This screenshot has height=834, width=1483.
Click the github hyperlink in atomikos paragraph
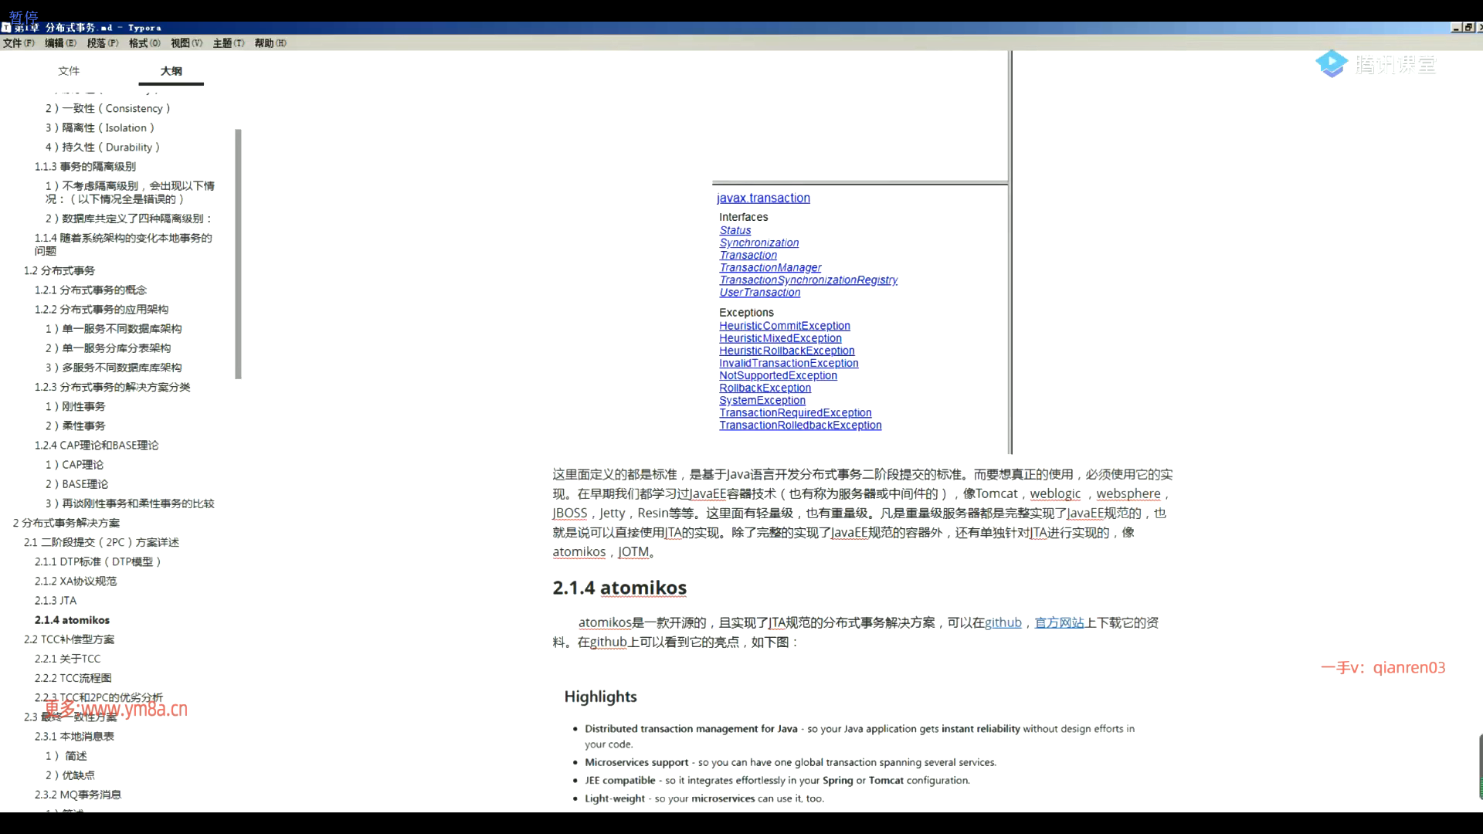pos(1003,622)
